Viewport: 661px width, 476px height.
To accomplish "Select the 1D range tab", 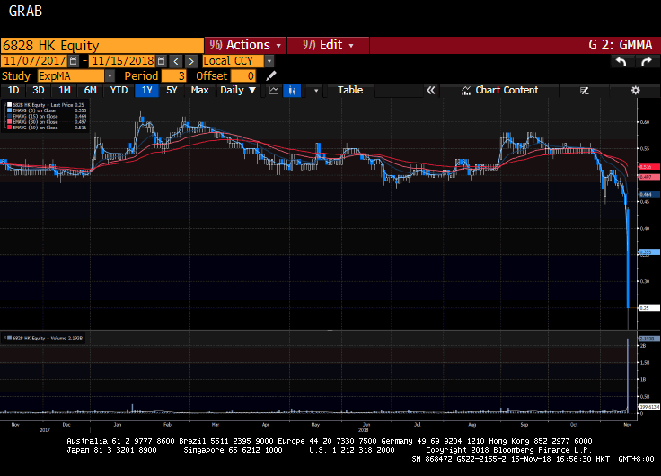I will pos(13,90).
